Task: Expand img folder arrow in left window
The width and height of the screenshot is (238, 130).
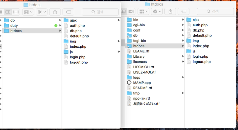Action: coord(119,41)
